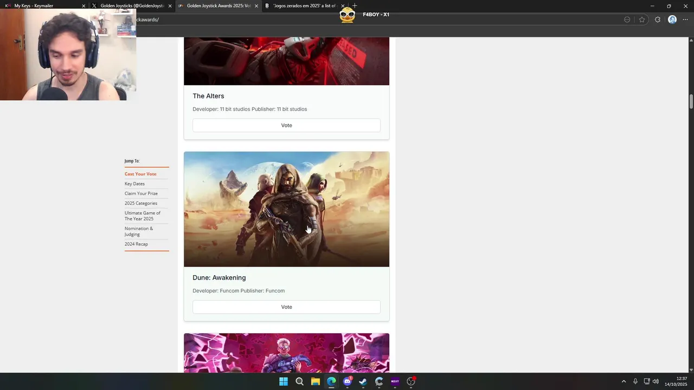Open the Windows Start menu
Viewport: 694px width, 390px height.
(284, 381)
